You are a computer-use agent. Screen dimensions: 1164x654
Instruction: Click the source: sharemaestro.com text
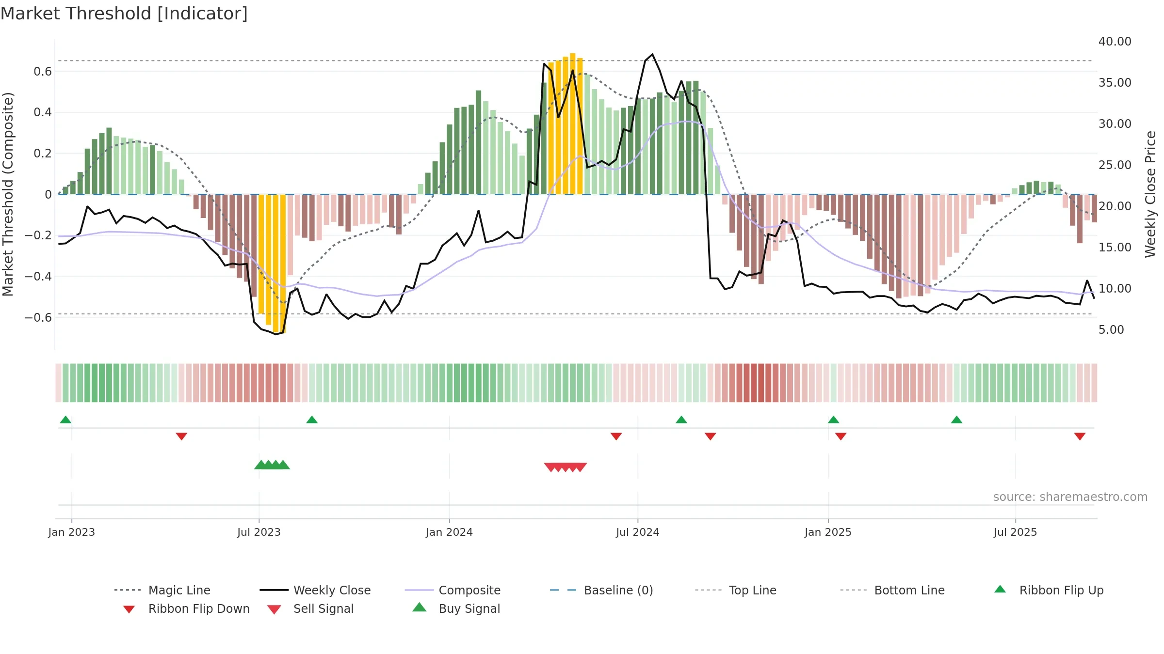click(x=1070, y=497)
